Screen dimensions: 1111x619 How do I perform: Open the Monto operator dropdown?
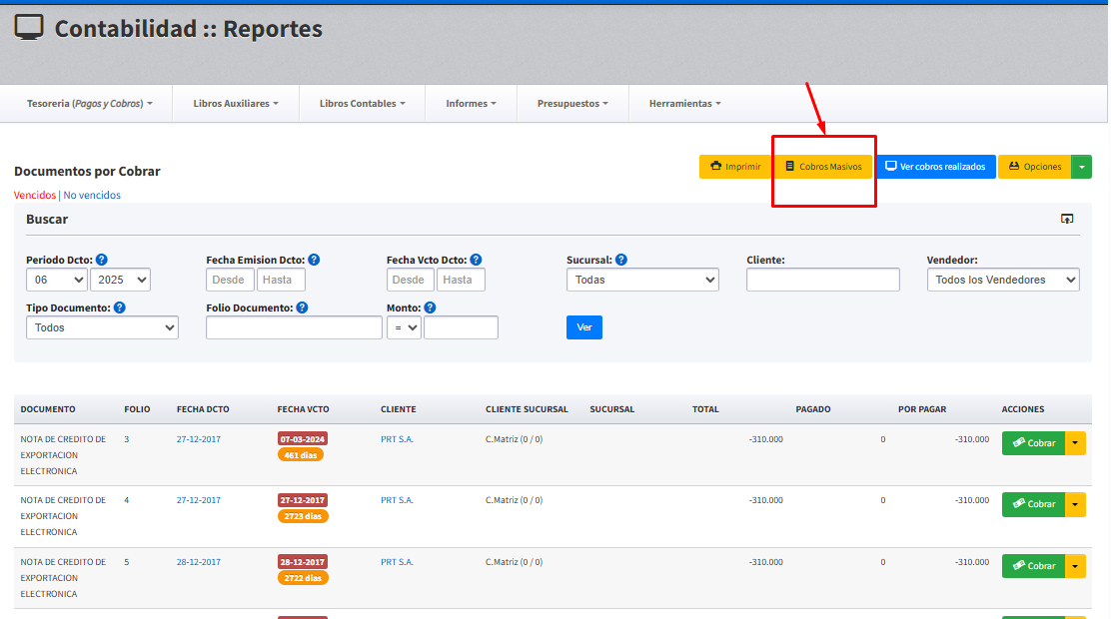pyautogui.click(x=404, y=327)
